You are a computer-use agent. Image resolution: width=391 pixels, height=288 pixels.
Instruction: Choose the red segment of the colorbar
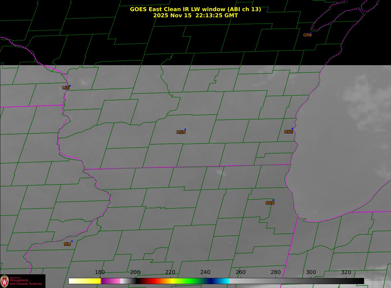[151, 281]
